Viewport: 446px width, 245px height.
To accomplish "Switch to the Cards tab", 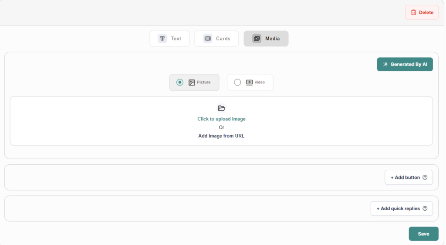I will [x=216, y=39].
